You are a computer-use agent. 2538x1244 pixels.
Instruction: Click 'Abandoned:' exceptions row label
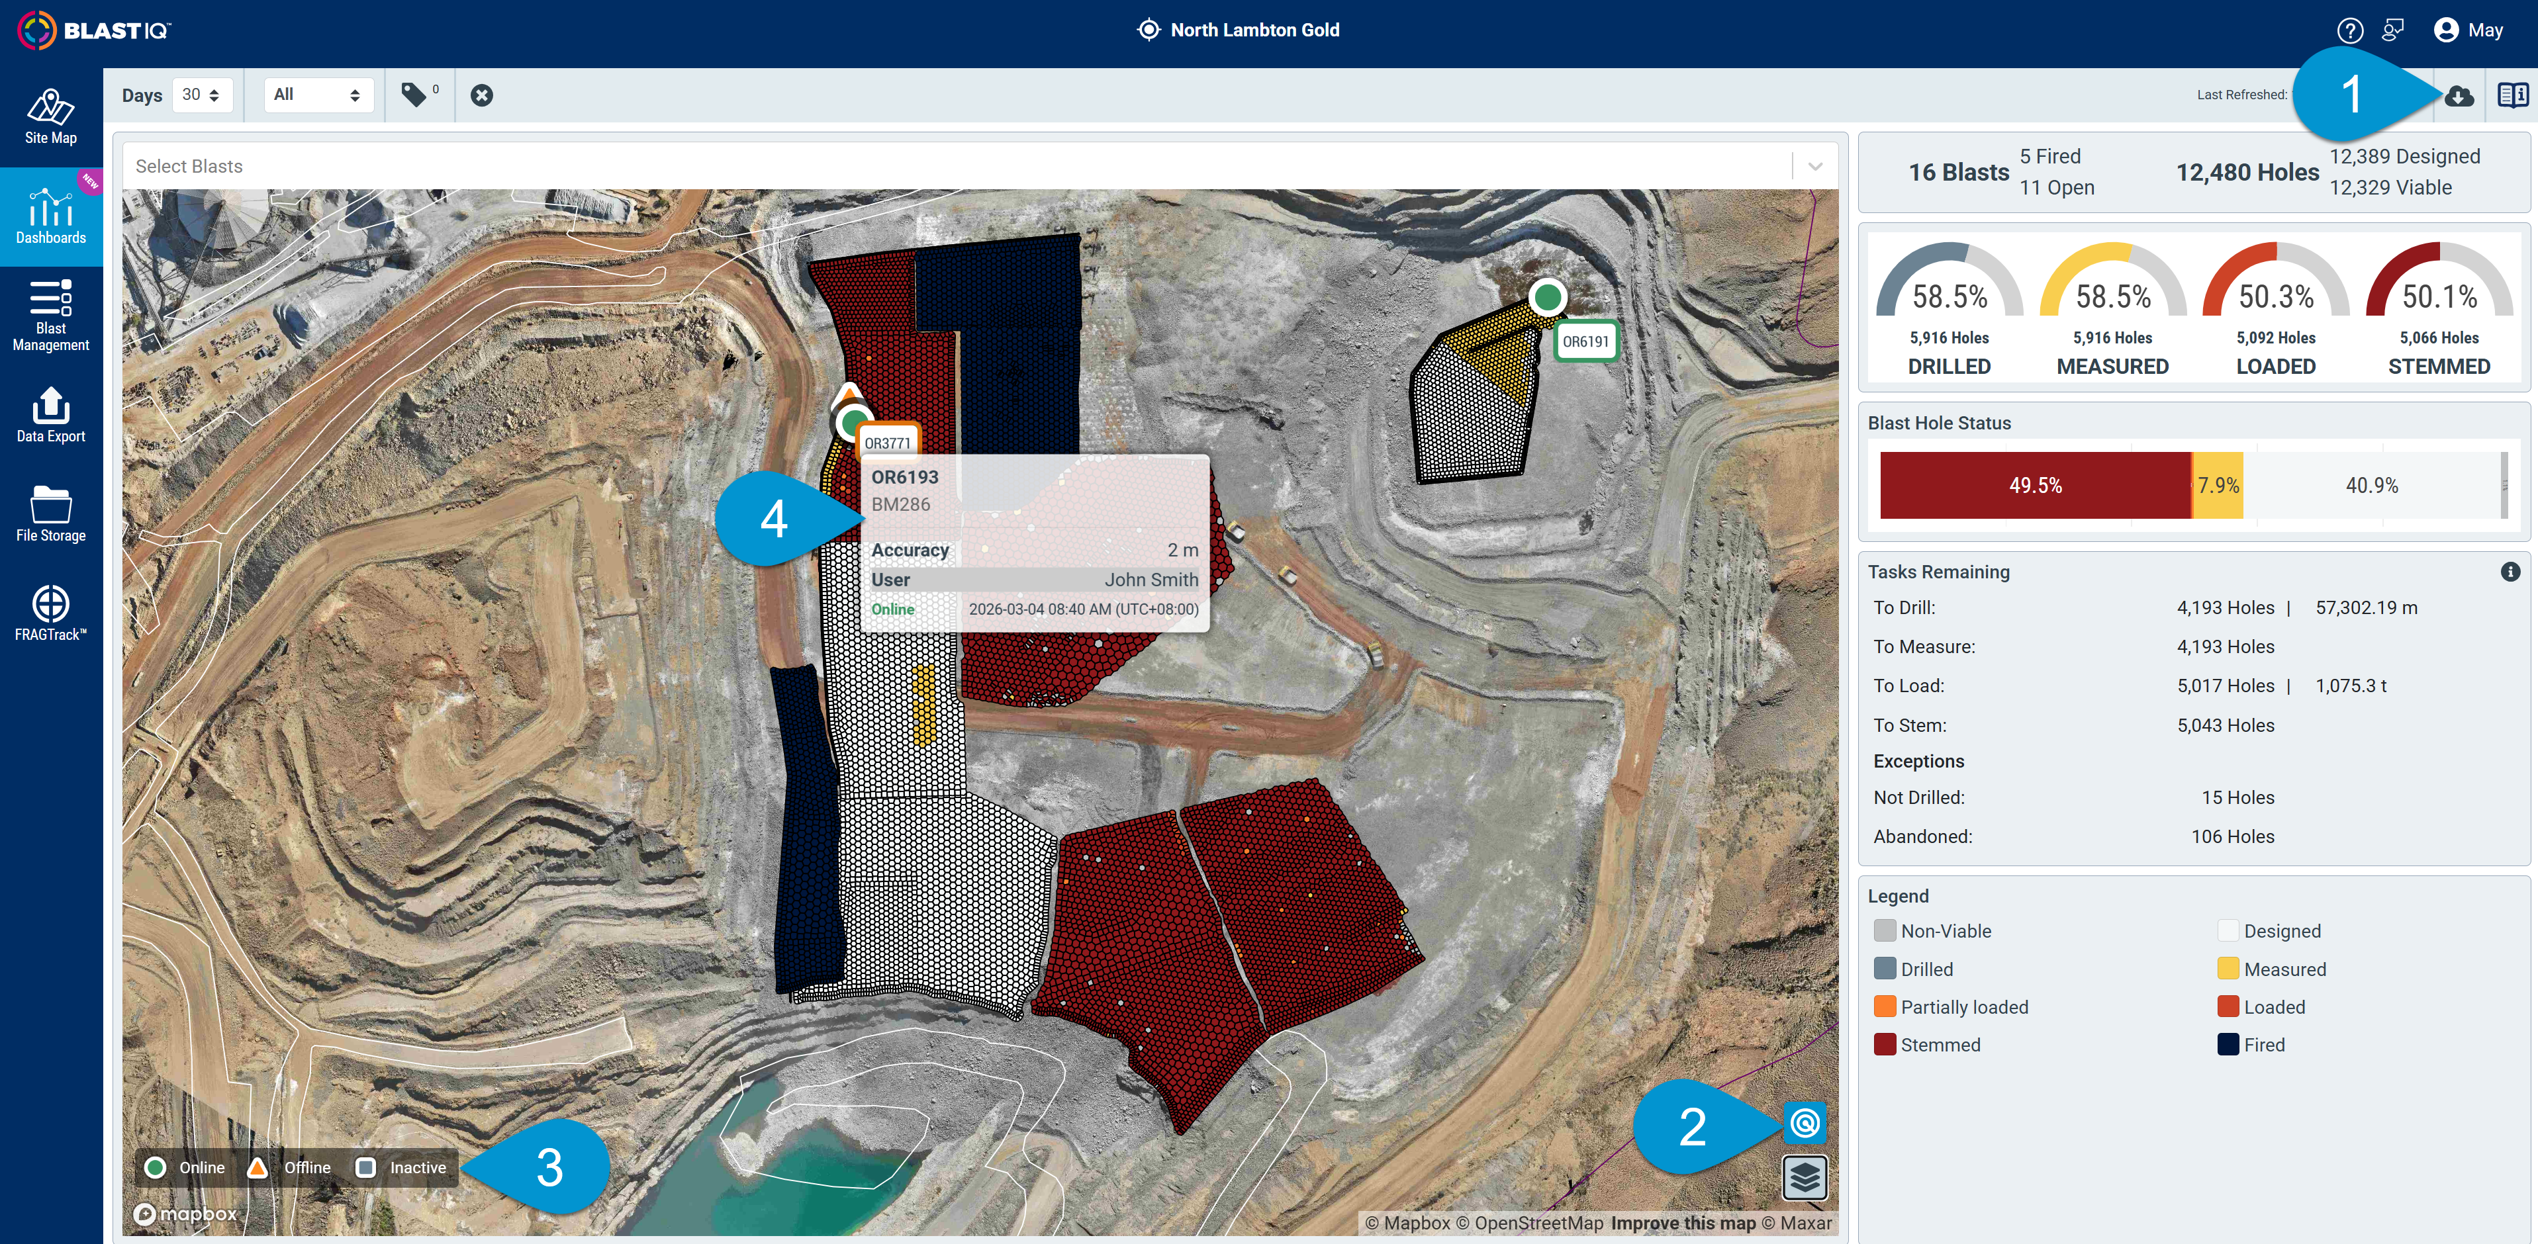coord(1922,836)
